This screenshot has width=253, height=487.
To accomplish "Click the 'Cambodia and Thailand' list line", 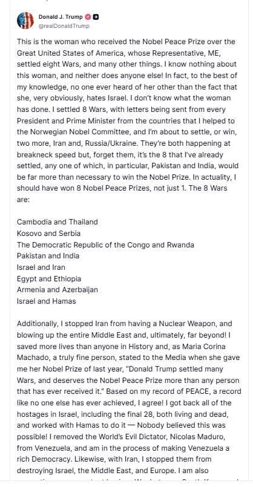I will click(x=57, y=222).
